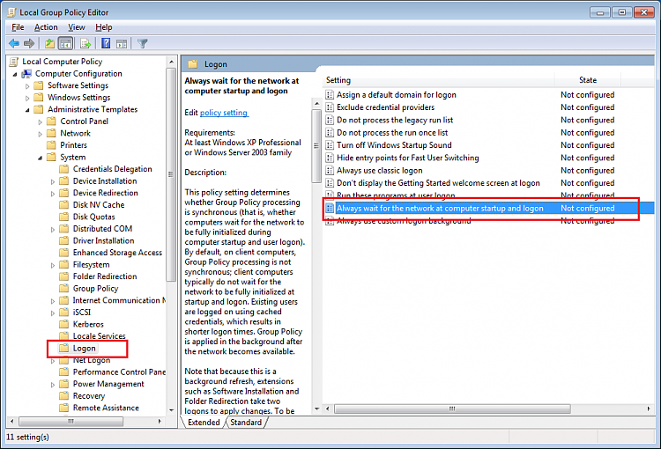Screen dimensions: 661x449
Task: Click the folder icon next to Driver Installation
Action: (x=64, y=240)
